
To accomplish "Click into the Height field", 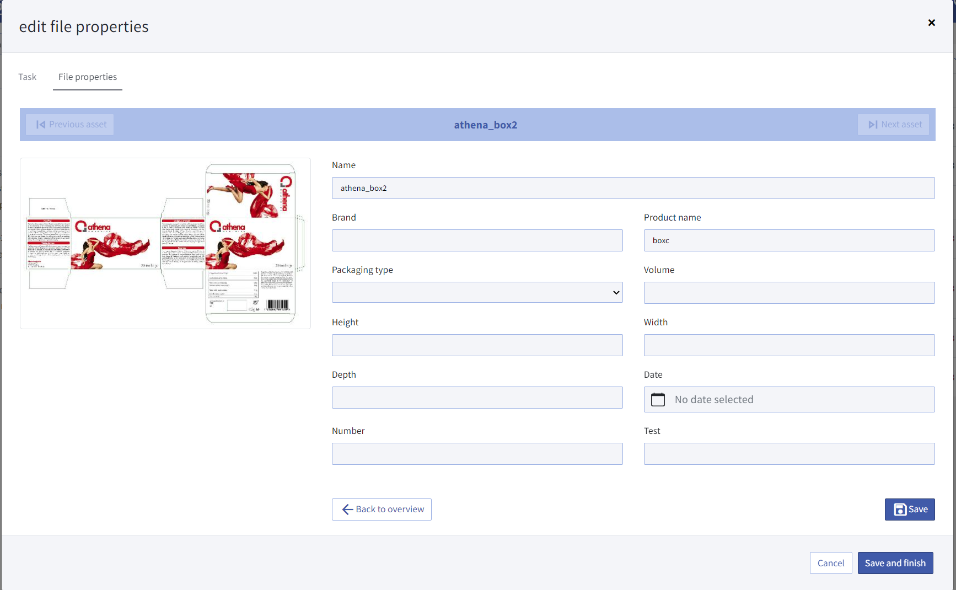I will (x=477, y=345).
